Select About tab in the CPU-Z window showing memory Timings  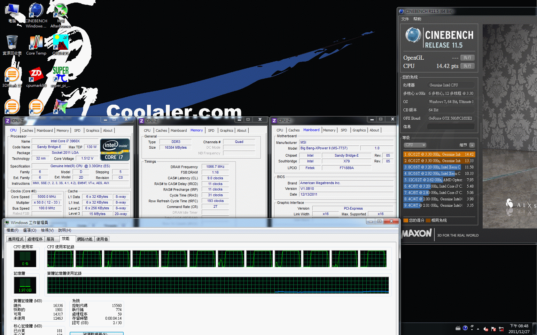(242, 130)
